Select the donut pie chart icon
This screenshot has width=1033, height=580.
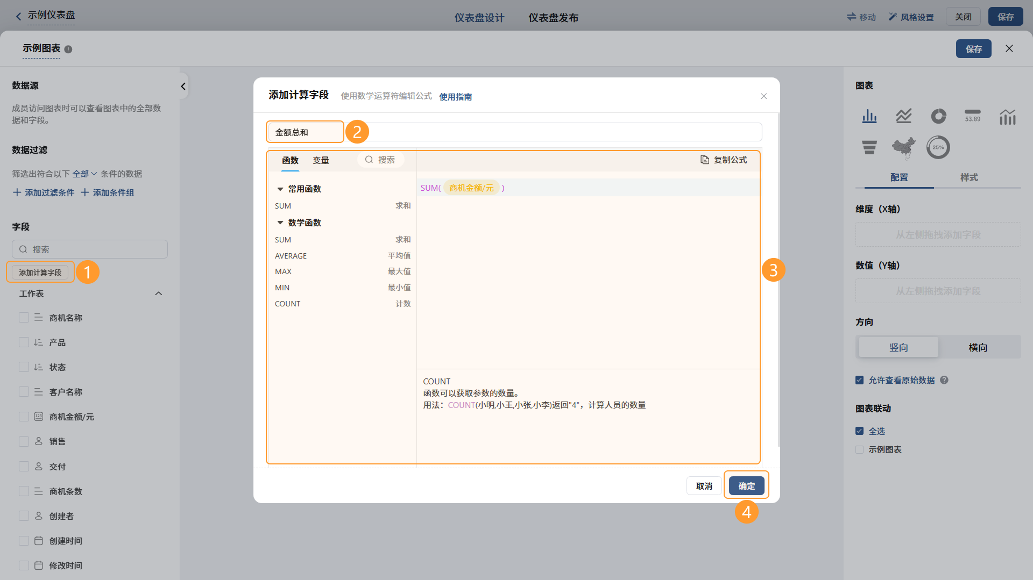pos(938,116)
